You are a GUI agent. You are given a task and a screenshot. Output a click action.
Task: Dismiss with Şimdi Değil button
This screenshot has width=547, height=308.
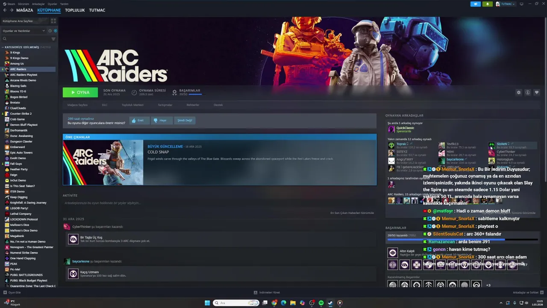(185, 121)
